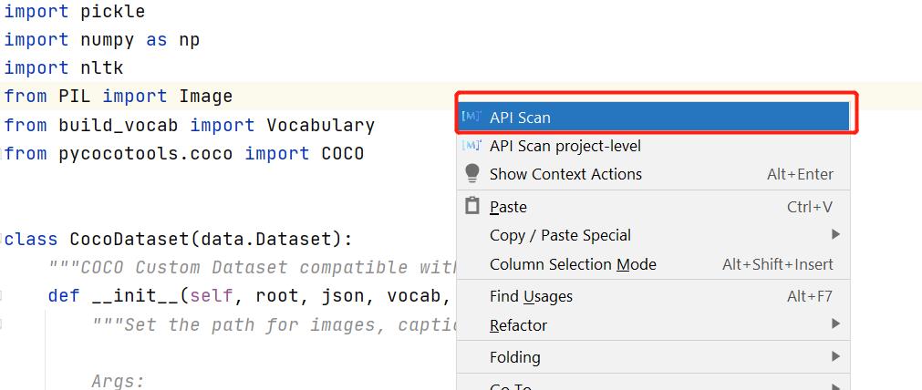This screenshot has width=922, height=390.
Task: Click the API Scan entry icon
Action: (x=471, y=117)
